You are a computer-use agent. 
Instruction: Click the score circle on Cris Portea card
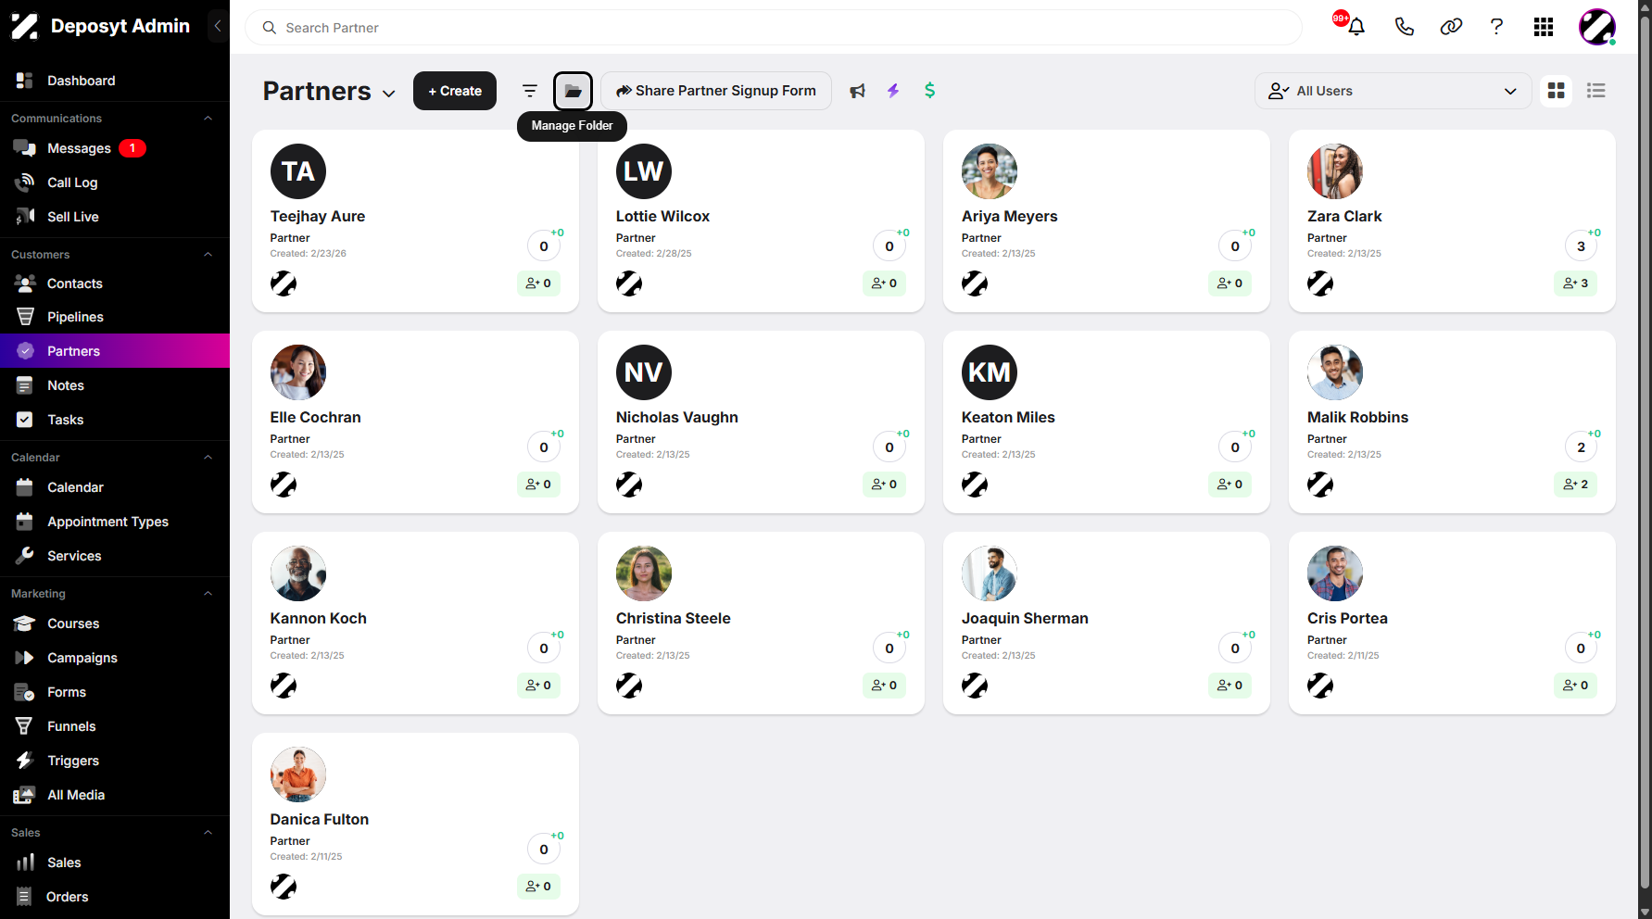tap(1581, 648)
